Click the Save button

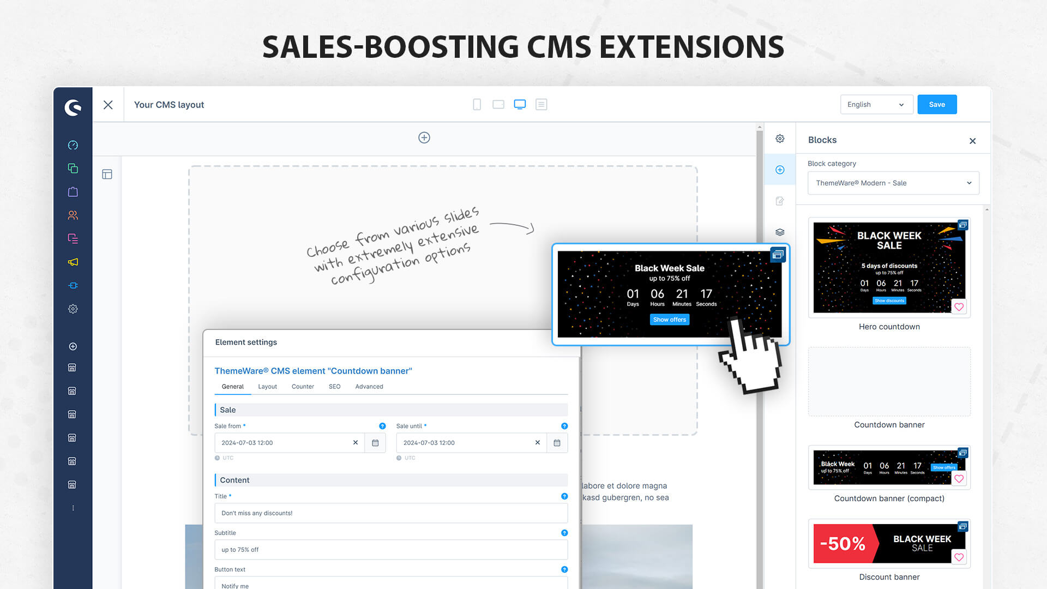(x=937, y=104)
